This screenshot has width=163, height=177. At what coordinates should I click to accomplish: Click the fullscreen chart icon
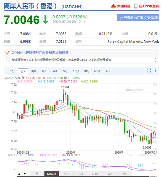point(149,71)
